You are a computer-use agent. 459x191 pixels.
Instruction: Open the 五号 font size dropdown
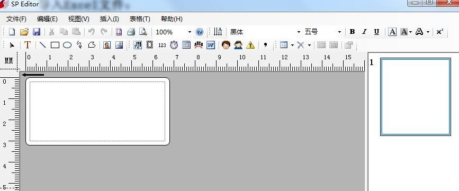point(339,32)
